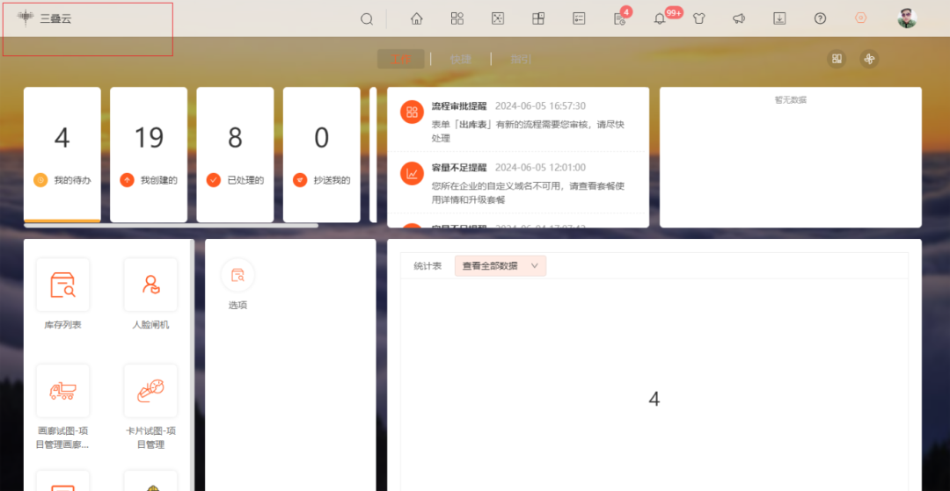The width and height of the screenshot is (950, 491).
Task: Open the application grid icon beside Home
Action: [457, 18]
